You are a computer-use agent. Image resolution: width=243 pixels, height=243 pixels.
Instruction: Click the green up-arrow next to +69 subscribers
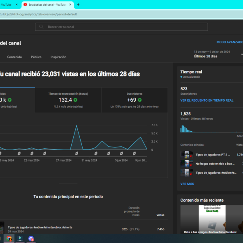pos(140,100)
